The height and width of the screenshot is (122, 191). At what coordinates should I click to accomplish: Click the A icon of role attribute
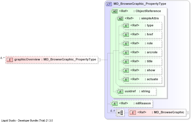pos(126,44)
